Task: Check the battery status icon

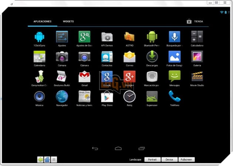Action: (x=226, y=12)
